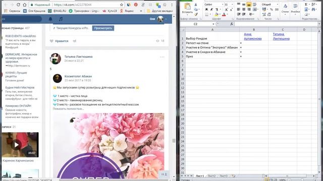Open Татьяна Лактюшина avatar picture

point(56,59)
